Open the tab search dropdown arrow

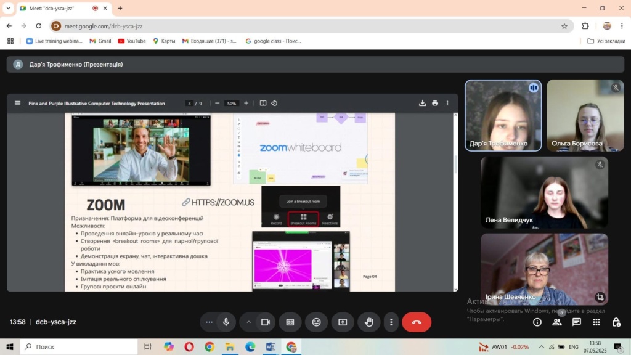[8, 8]
